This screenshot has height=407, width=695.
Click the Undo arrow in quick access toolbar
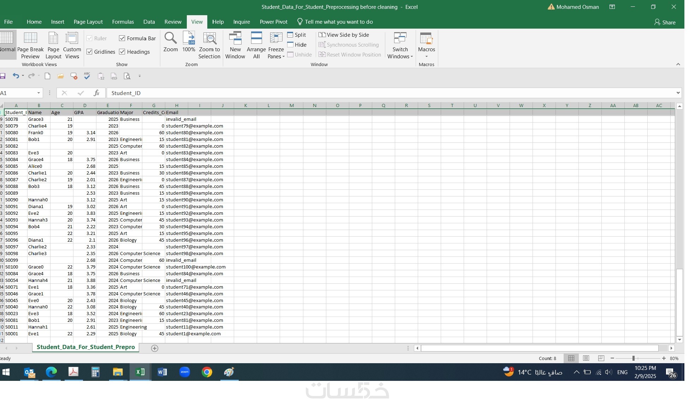click(x=16, y=76)
